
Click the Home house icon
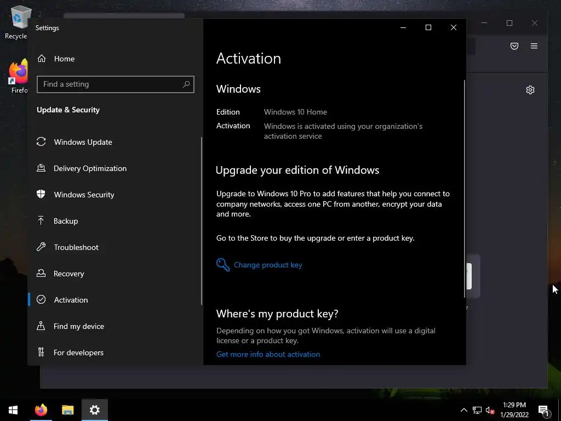click(42, 58)
